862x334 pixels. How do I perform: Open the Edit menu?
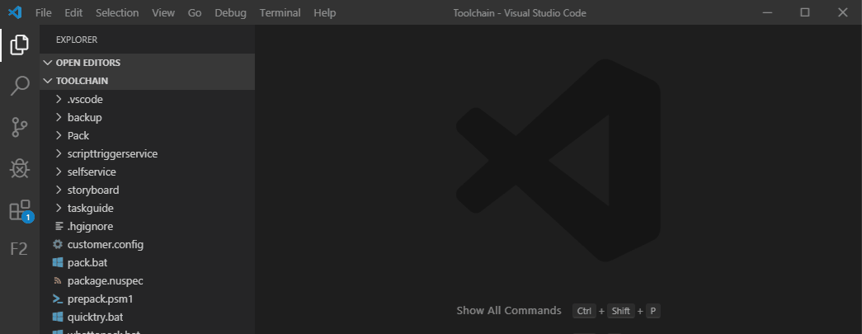[73, 12]
